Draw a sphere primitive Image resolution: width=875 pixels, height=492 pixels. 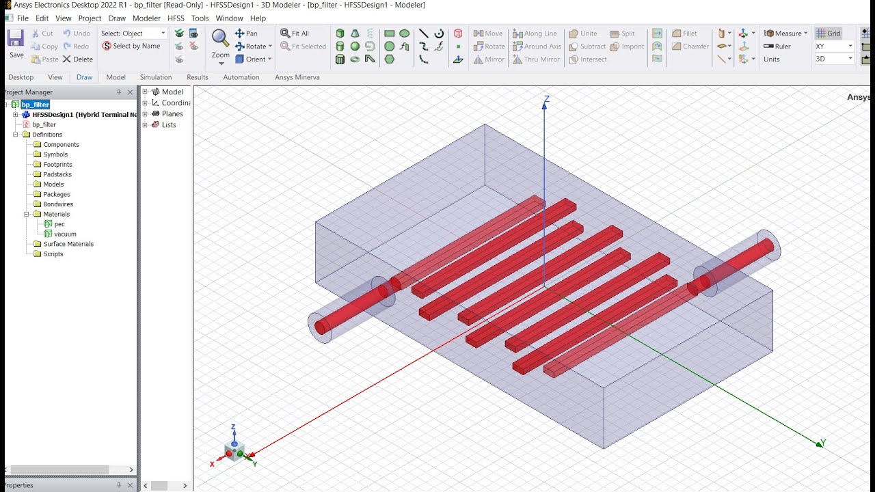click(x=355, y=46)
